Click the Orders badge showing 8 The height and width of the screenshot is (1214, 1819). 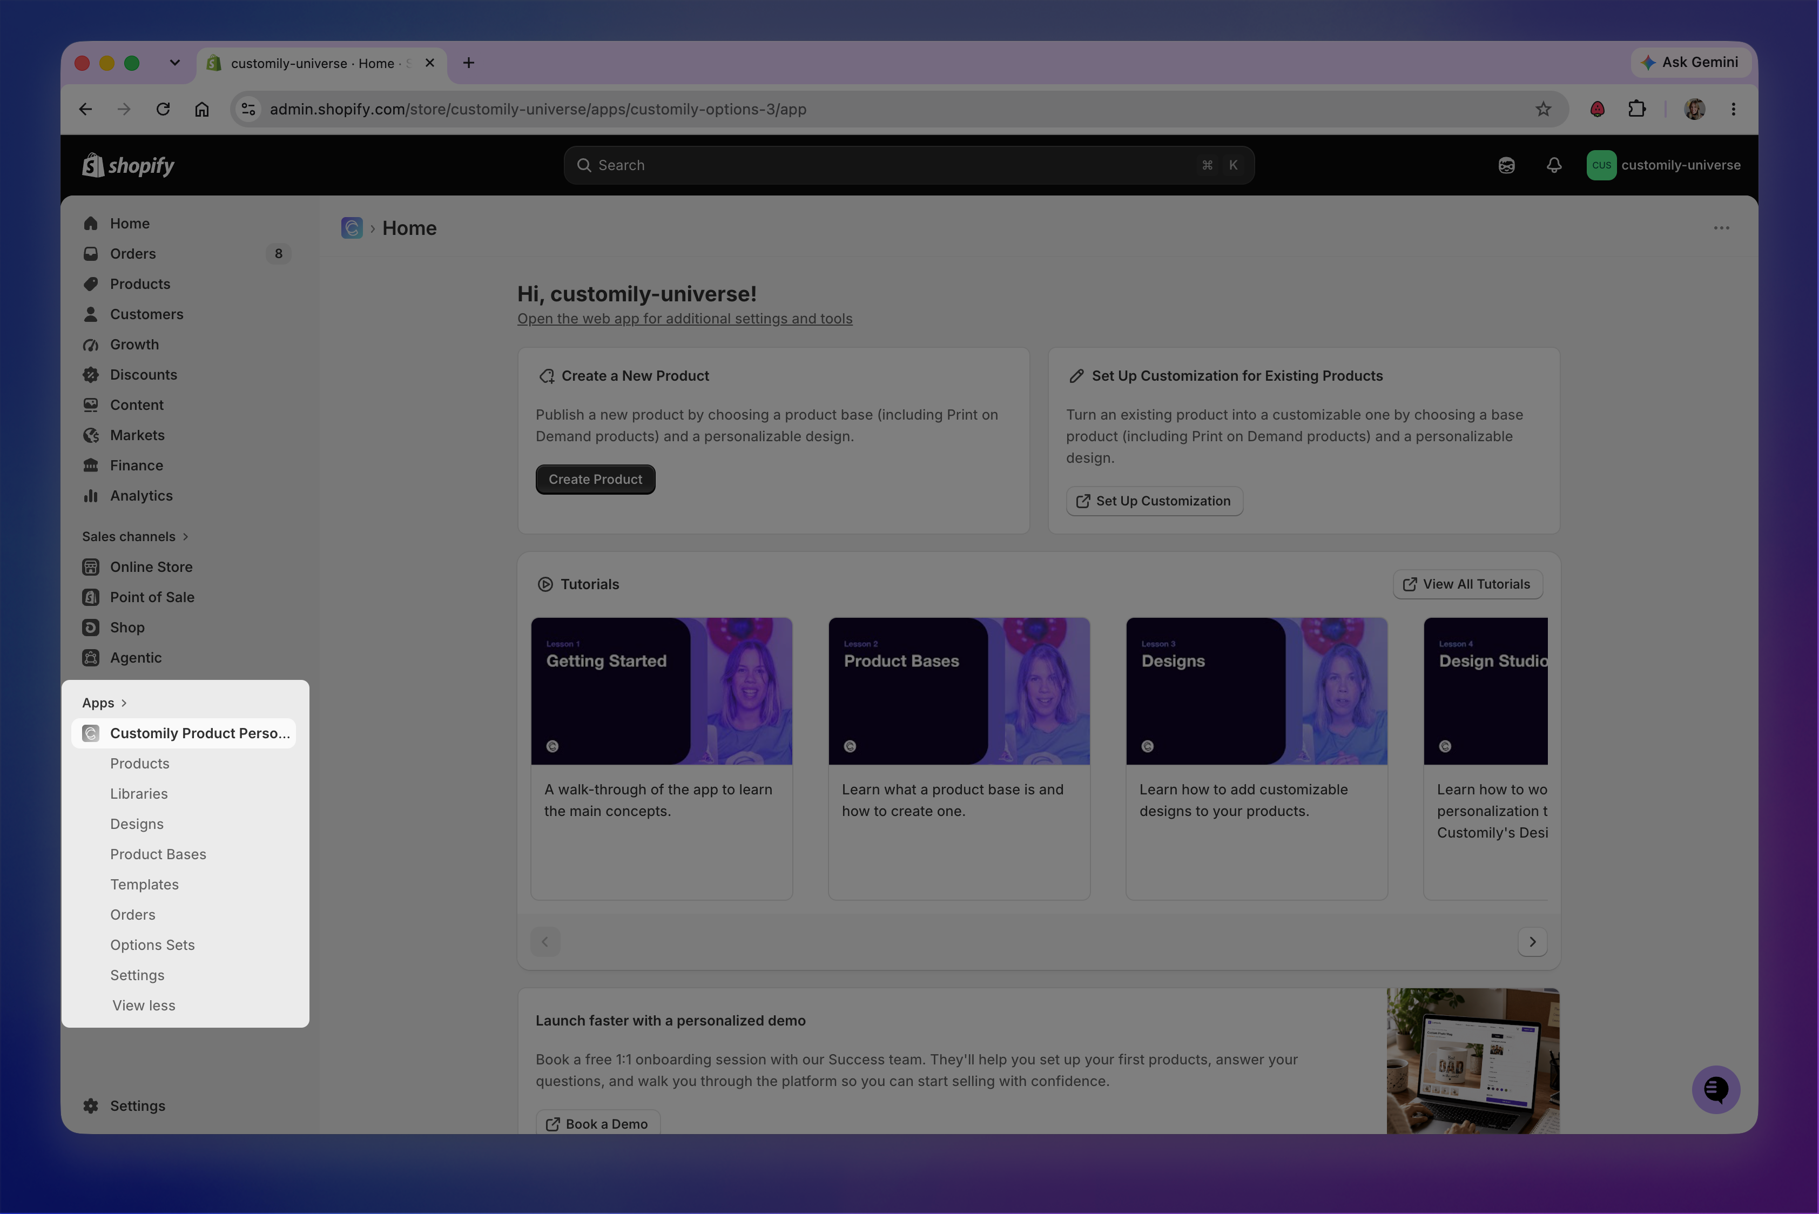tap(278, 253)
